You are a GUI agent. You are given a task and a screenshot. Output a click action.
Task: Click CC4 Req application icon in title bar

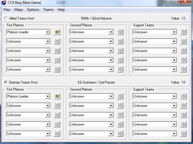[4, 2]
